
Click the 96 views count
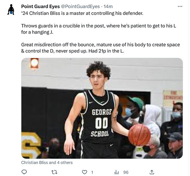(126, 172)
